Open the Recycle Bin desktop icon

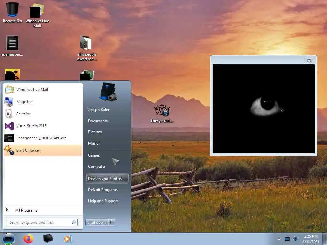[12, 12]
